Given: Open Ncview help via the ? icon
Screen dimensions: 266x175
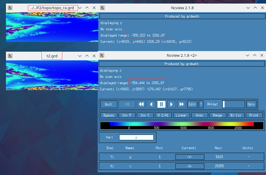Looking at the screenshot, I should coord(200,104).
